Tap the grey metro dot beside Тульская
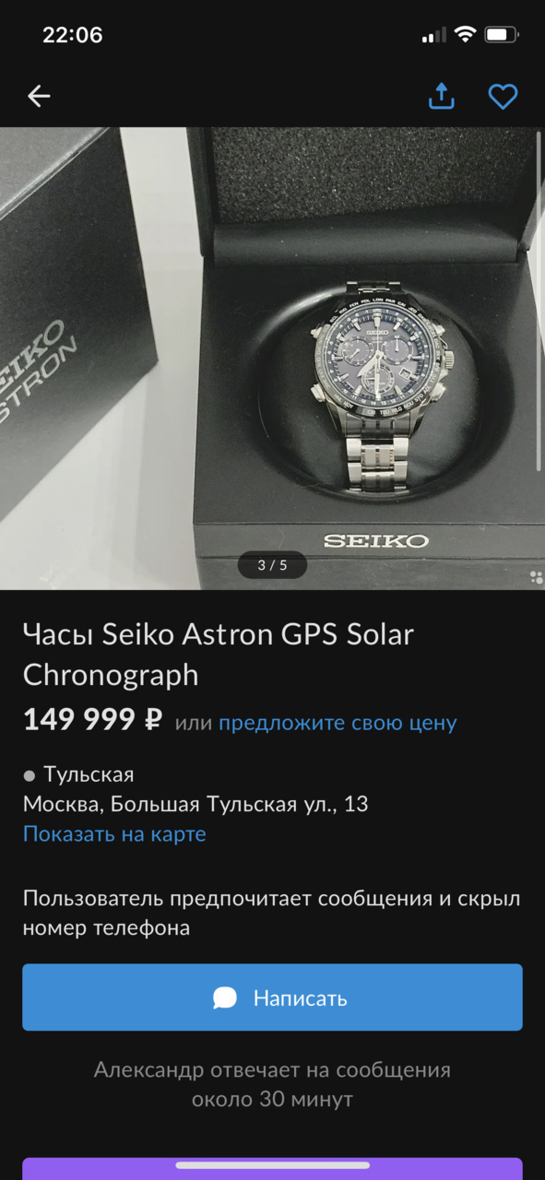Viewport: 545px width, 1180px height. pos(29,775)
